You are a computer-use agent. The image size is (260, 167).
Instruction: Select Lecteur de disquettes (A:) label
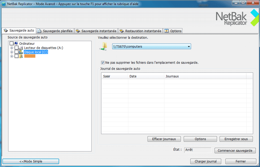click(x=44, y=48)
